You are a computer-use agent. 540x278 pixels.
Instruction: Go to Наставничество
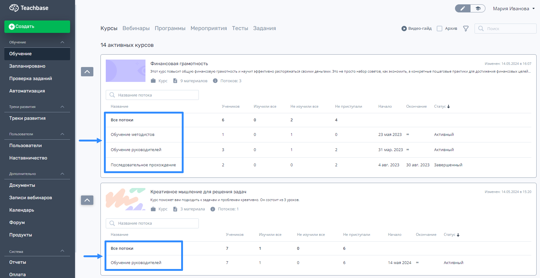click(28, 158)
